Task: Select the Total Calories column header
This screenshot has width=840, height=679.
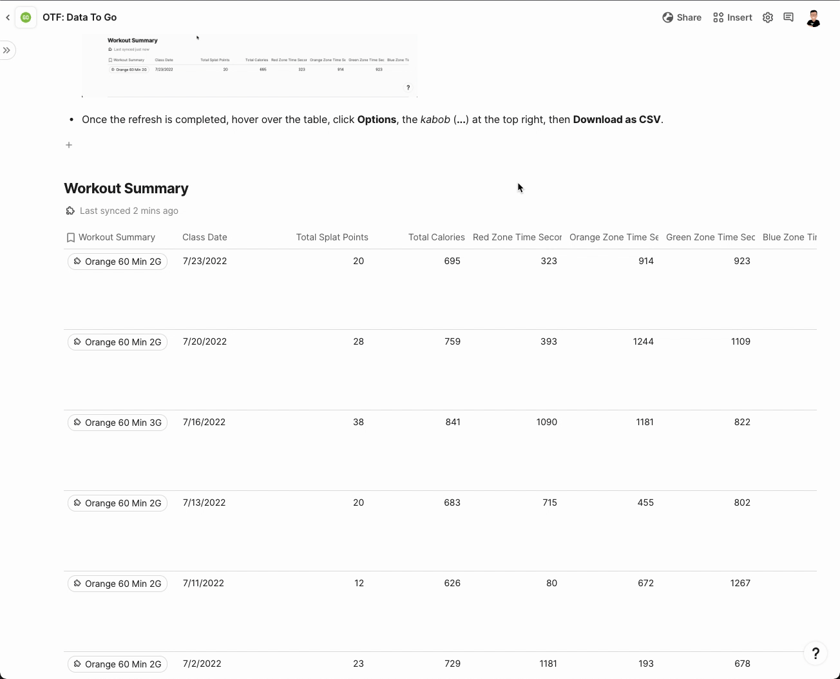Action: (437, 237)
